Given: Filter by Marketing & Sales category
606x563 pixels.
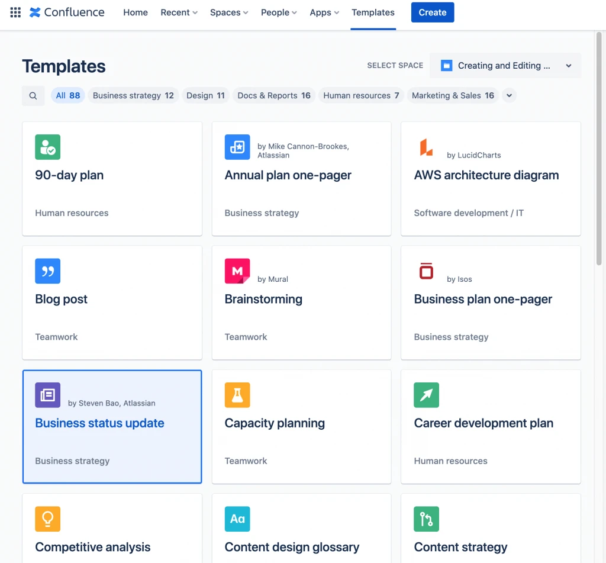Looking at the screenshot, I should point(453,95).
